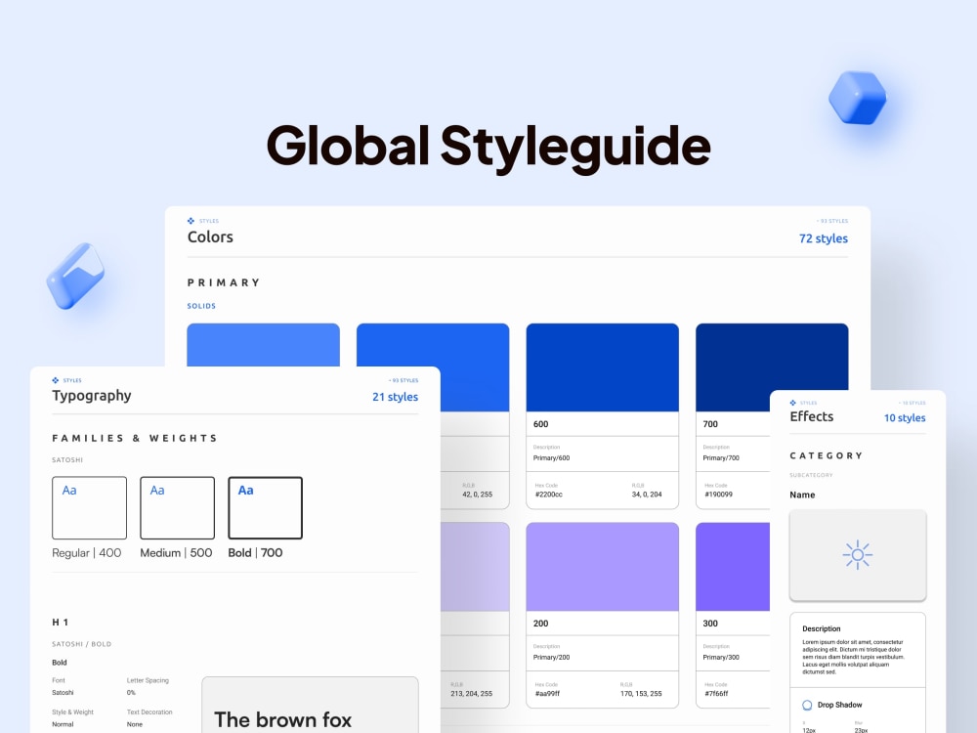Click the Typography panel heading

92,396
